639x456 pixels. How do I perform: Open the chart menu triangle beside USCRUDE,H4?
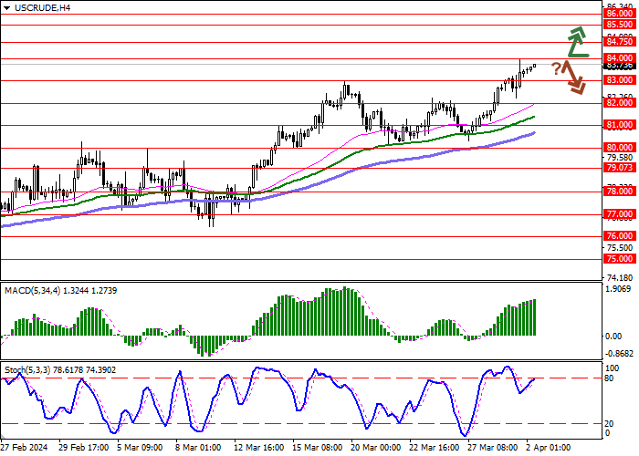[6, 8]
